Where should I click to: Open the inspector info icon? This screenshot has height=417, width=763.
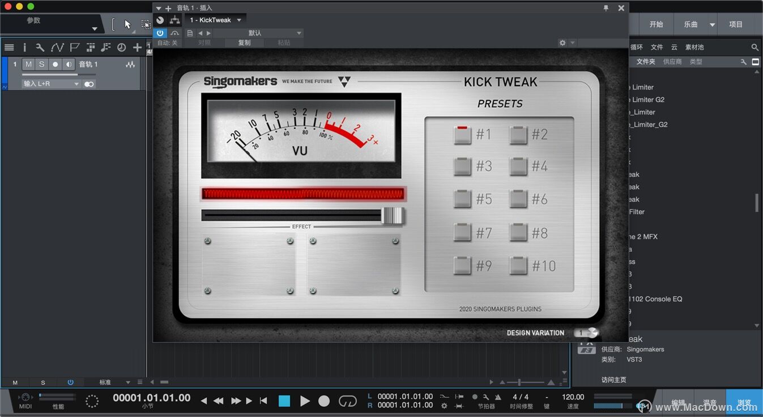click(x=24, y=48)
